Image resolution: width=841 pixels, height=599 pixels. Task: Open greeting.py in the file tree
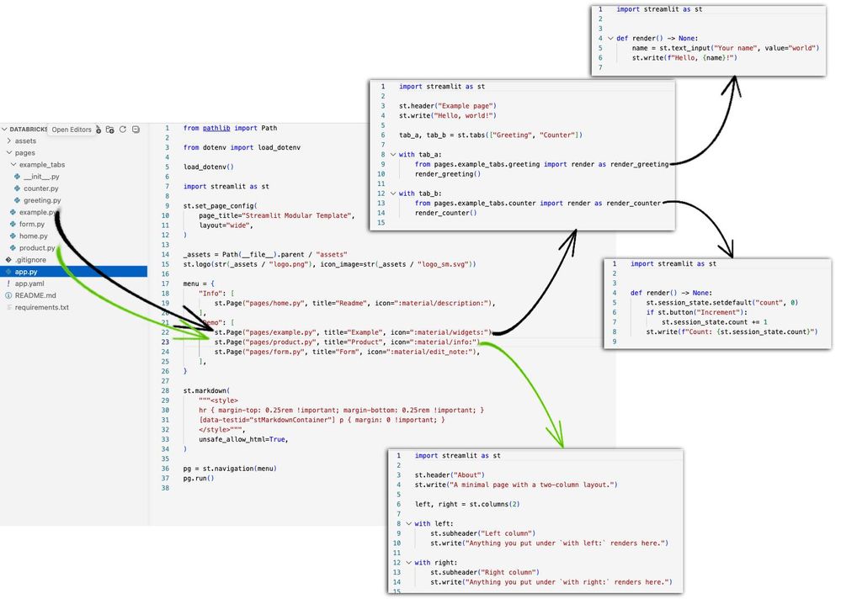(x=42, y=200)
